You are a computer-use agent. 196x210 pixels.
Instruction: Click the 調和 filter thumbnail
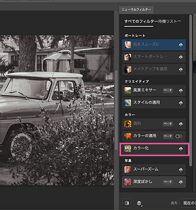coord(128,124)
